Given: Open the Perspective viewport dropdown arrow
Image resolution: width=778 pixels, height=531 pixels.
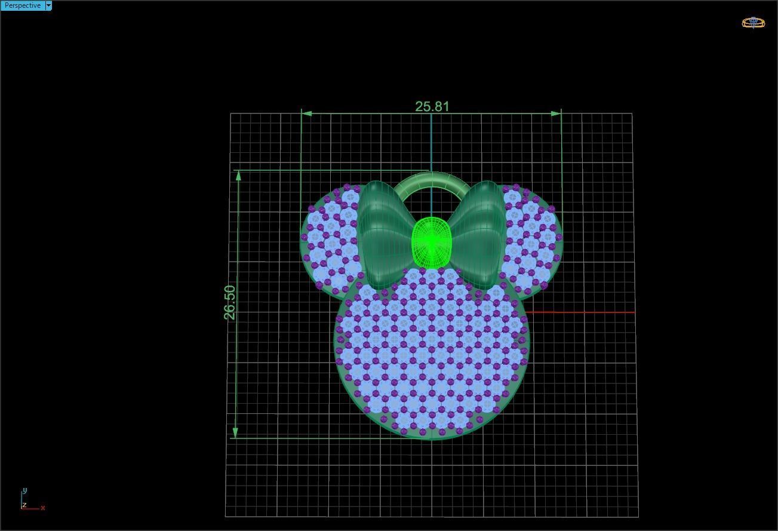Looking at the screenshot, I should click(49, 5).
